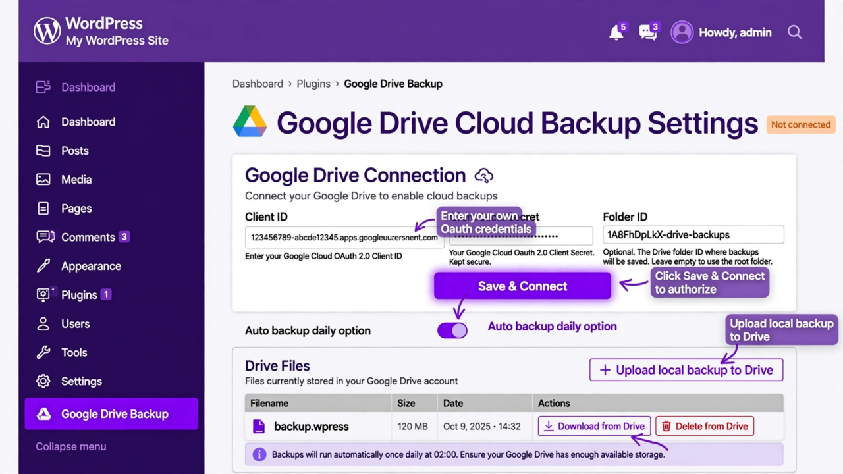Open the Tools menu label

pyautogui.click(x=74, y=352)
